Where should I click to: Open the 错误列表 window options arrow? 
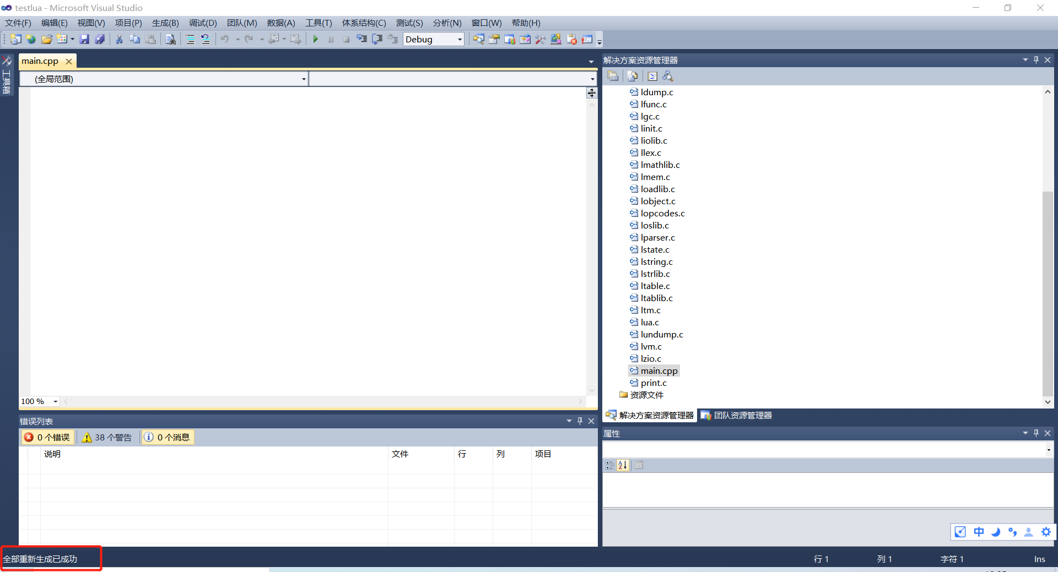coord(569,421)
